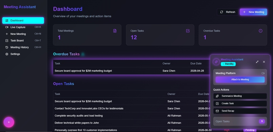Click the plus icon on the New Meeting button
Image resolution: width=273 pixels, height=132 pixels.
(x=244, y=12)
